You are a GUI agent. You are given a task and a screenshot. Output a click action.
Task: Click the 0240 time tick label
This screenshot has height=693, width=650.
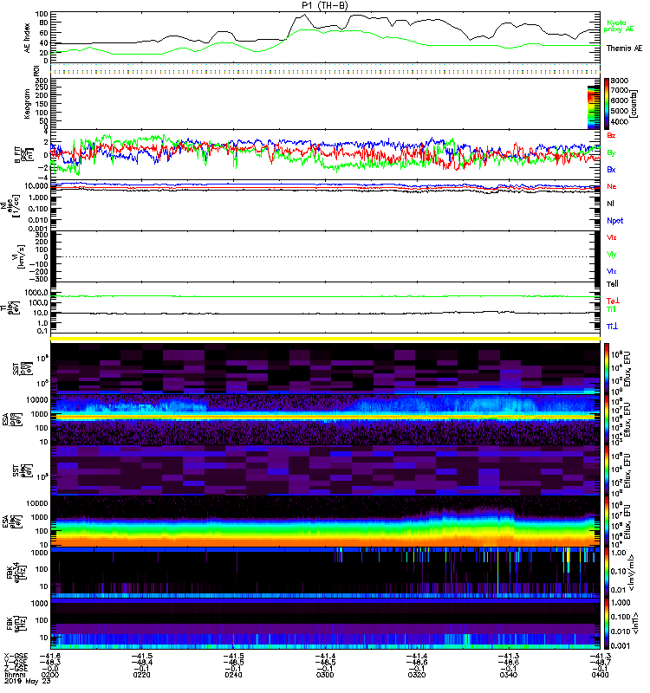click(233, 675)
